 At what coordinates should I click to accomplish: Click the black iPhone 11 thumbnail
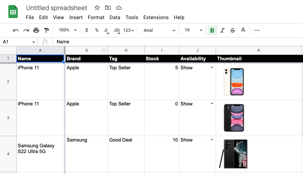click(x=234, y=118)
